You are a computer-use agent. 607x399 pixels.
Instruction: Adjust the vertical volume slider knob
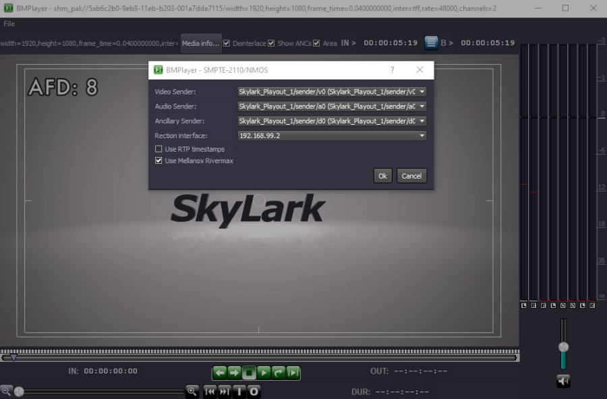click(563, 346)
